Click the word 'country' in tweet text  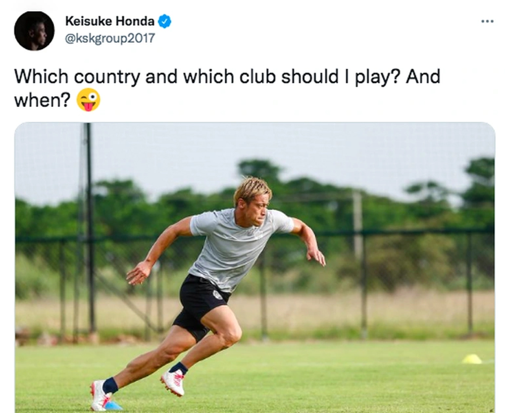pyautogui.click(x=107, y=77)
